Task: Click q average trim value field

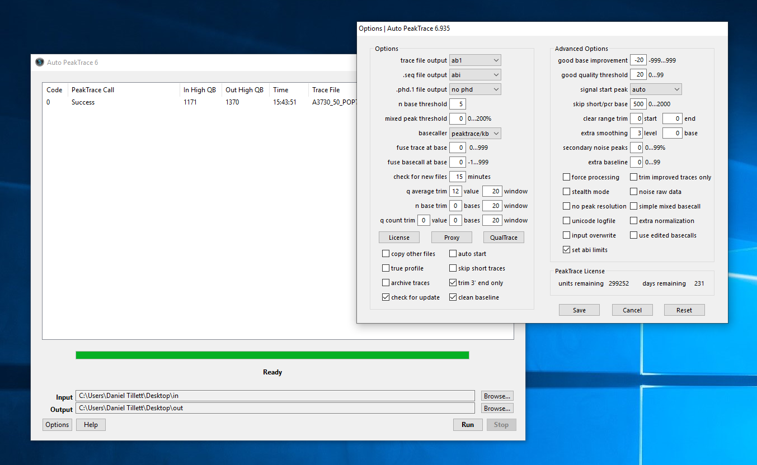Action: [x=455, y=191]
